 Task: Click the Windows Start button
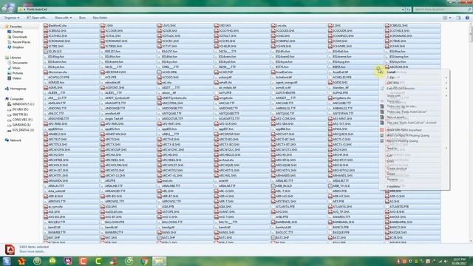coord(7,261)
